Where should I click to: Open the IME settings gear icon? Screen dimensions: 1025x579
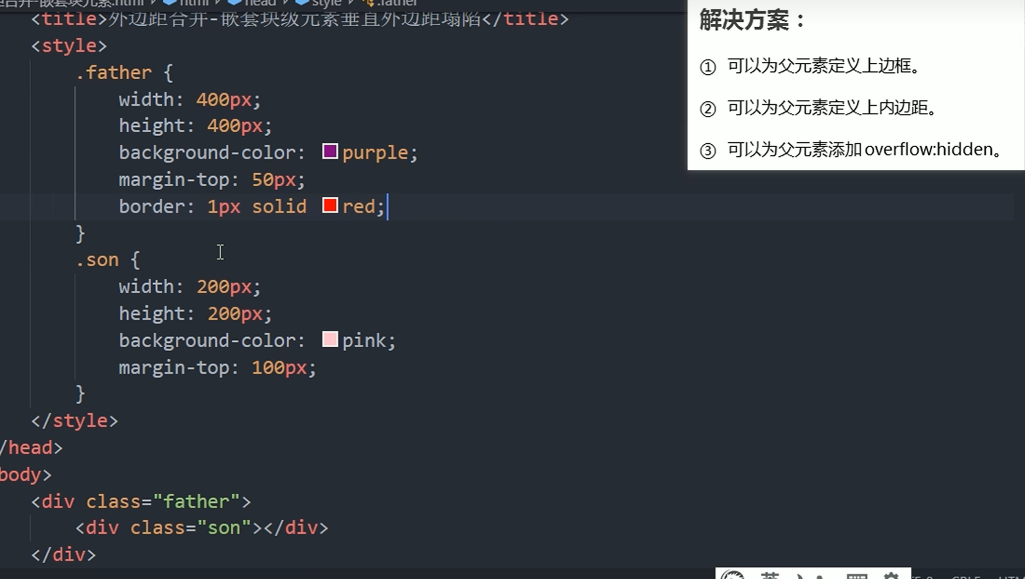coord(891,576)
